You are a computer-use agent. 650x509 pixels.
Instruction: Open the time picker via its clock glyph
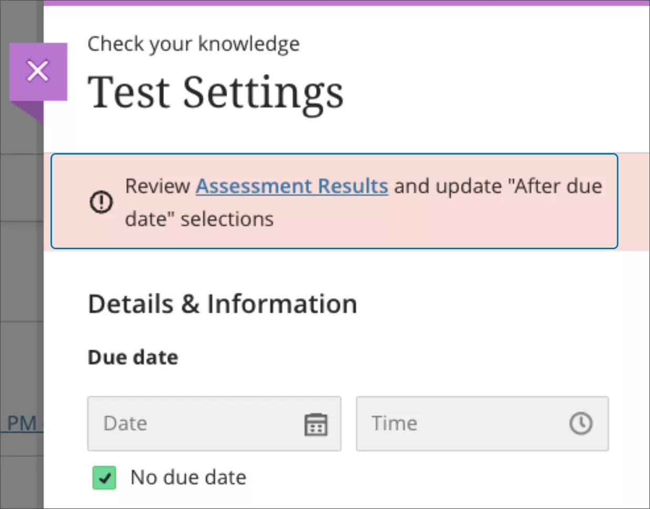pyautogui.click(x=581, y=424)
